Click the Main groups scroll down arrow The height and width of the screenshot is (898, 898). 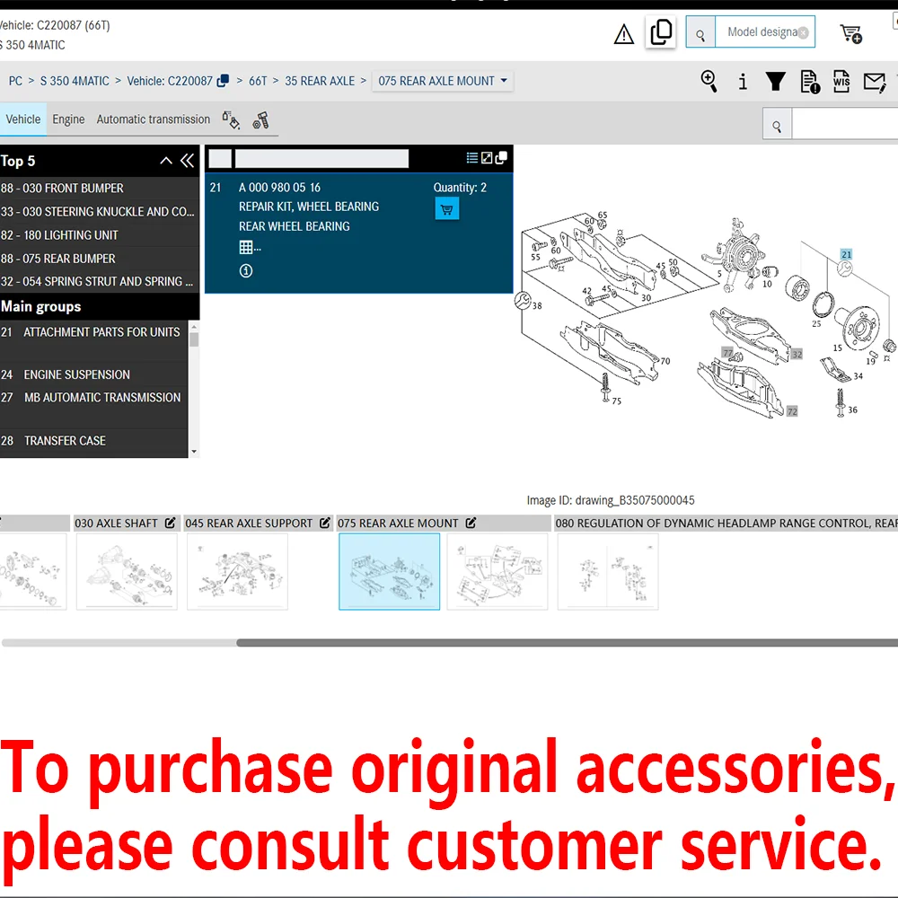[194, 452]
